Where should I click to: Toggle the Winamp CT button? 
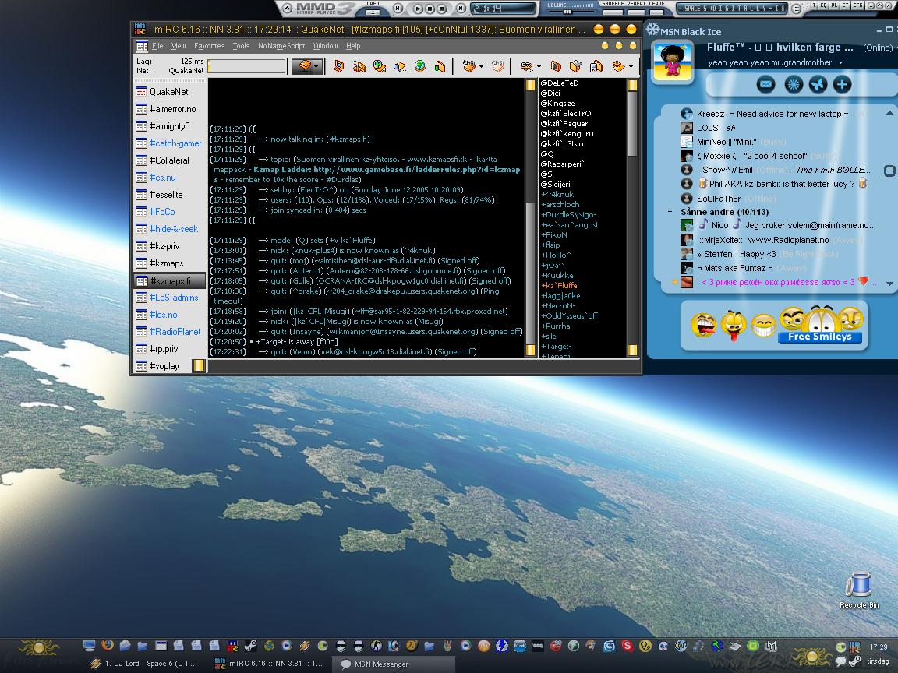pyautogui.click(x=845, y=5)
